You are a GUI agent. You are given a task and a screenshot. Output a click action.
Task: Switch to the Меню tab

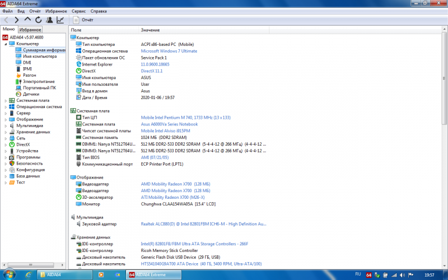[9, 29]
